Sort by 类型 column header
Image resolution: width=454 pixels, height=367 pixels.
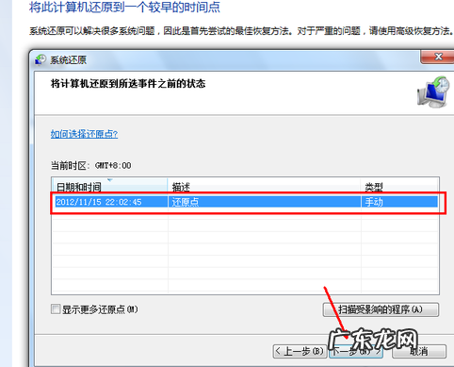399,187
